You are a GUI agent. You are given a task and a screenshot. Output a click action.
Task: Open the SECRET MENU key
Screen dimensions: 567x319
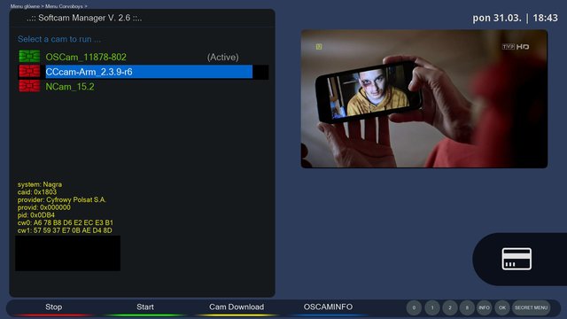(532, 307)
